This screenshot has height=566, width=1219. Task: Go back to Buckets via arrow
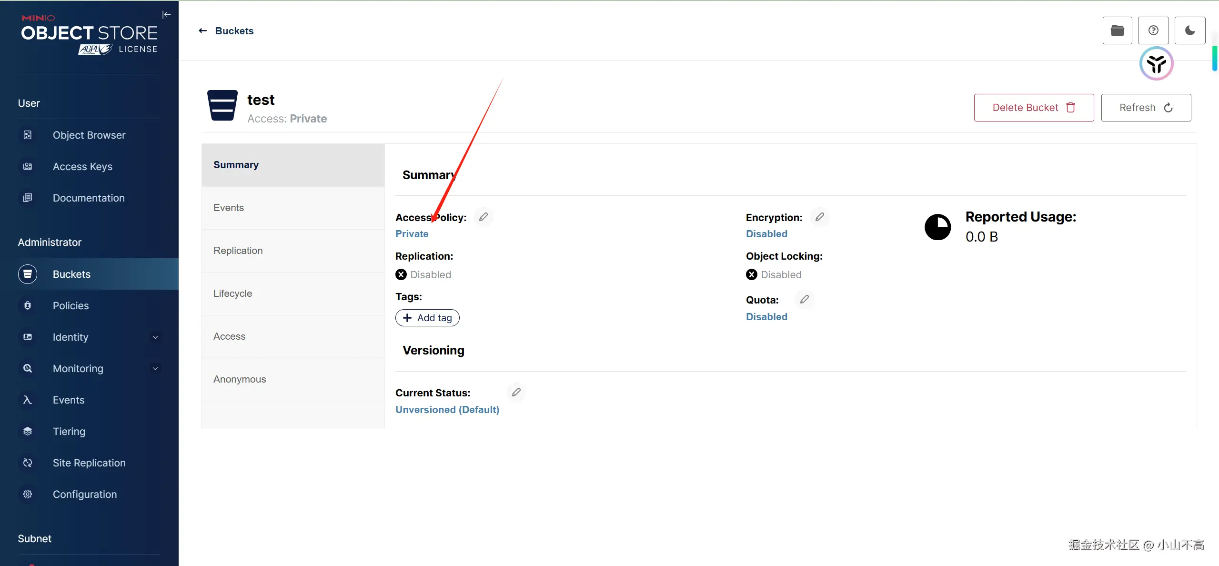click(x=203, y=31)
